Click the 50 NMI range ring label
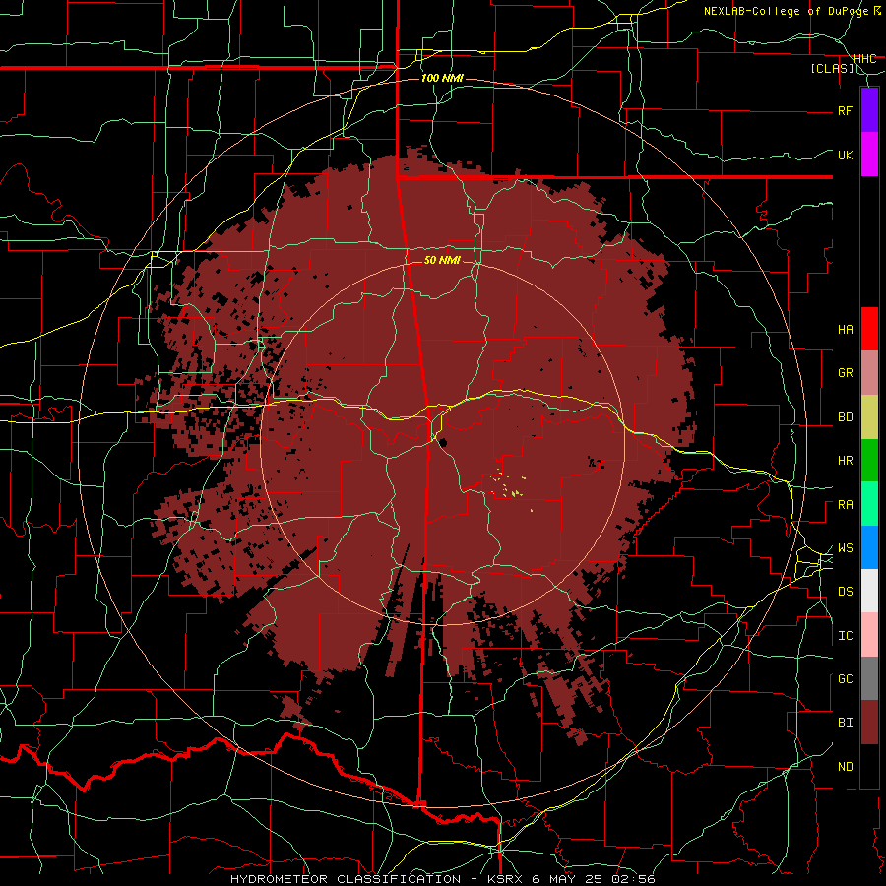Viewport: 886px width, 886px height. click(x=442, y=260)
